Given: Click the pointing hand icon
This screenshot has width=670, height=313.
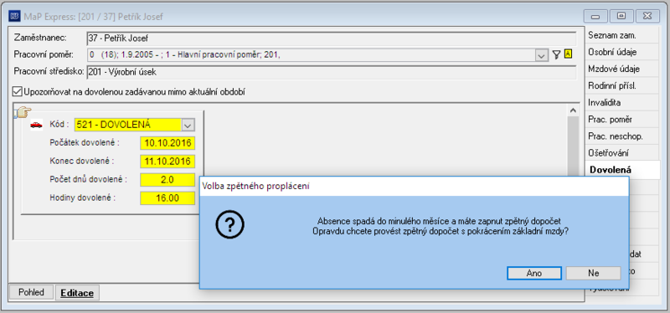Looking at the screenshot, I should click(x=23, y=112).
